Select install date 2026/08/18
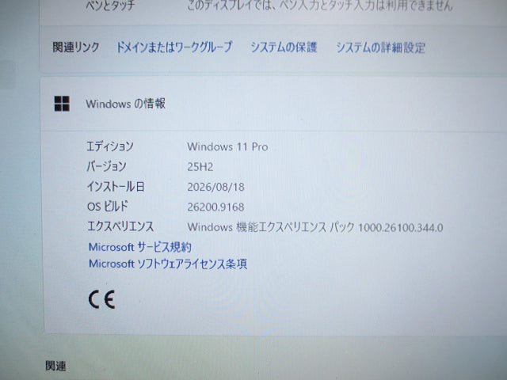Image resolution: width=507 pixels, height=380 pixels. click(x=215, y=187)
